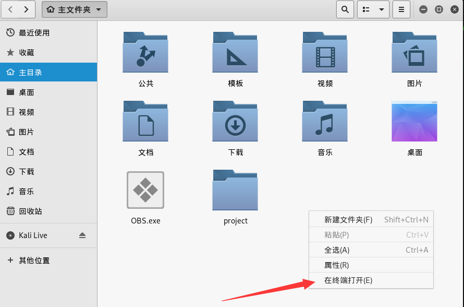Open the hamburger menu button
The width and height of the screenshot is (464, 307).
[401, 9]
